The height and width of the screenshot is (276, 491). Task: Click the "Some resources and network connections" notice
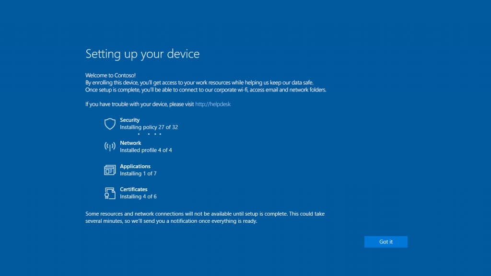tap(205, 214)
